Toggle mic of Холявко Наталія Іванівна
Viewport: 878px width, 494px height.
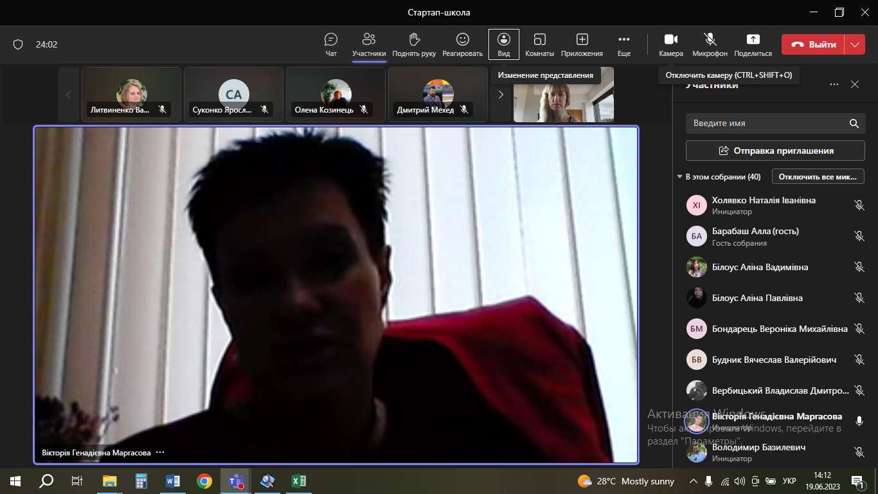pos(859,205)
